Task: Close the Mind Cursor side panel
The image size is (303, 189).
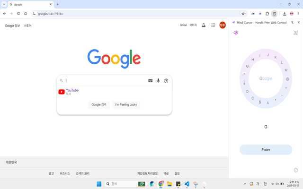Action: [x=299, y=22]
